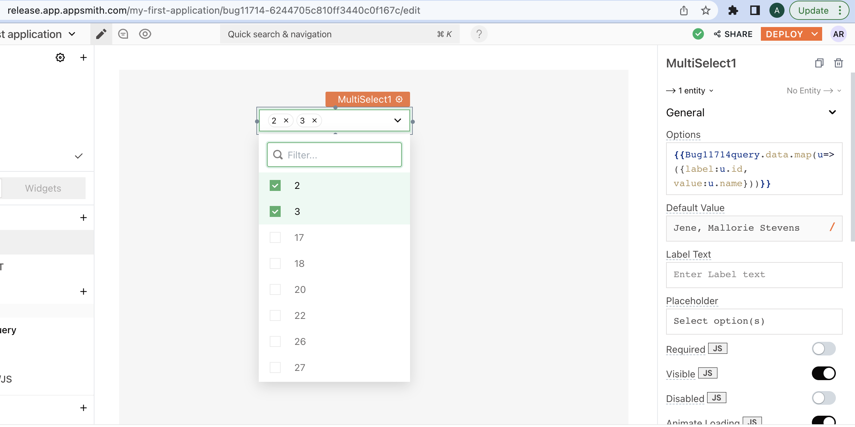Open the comment mode icon

click(123, 34)
